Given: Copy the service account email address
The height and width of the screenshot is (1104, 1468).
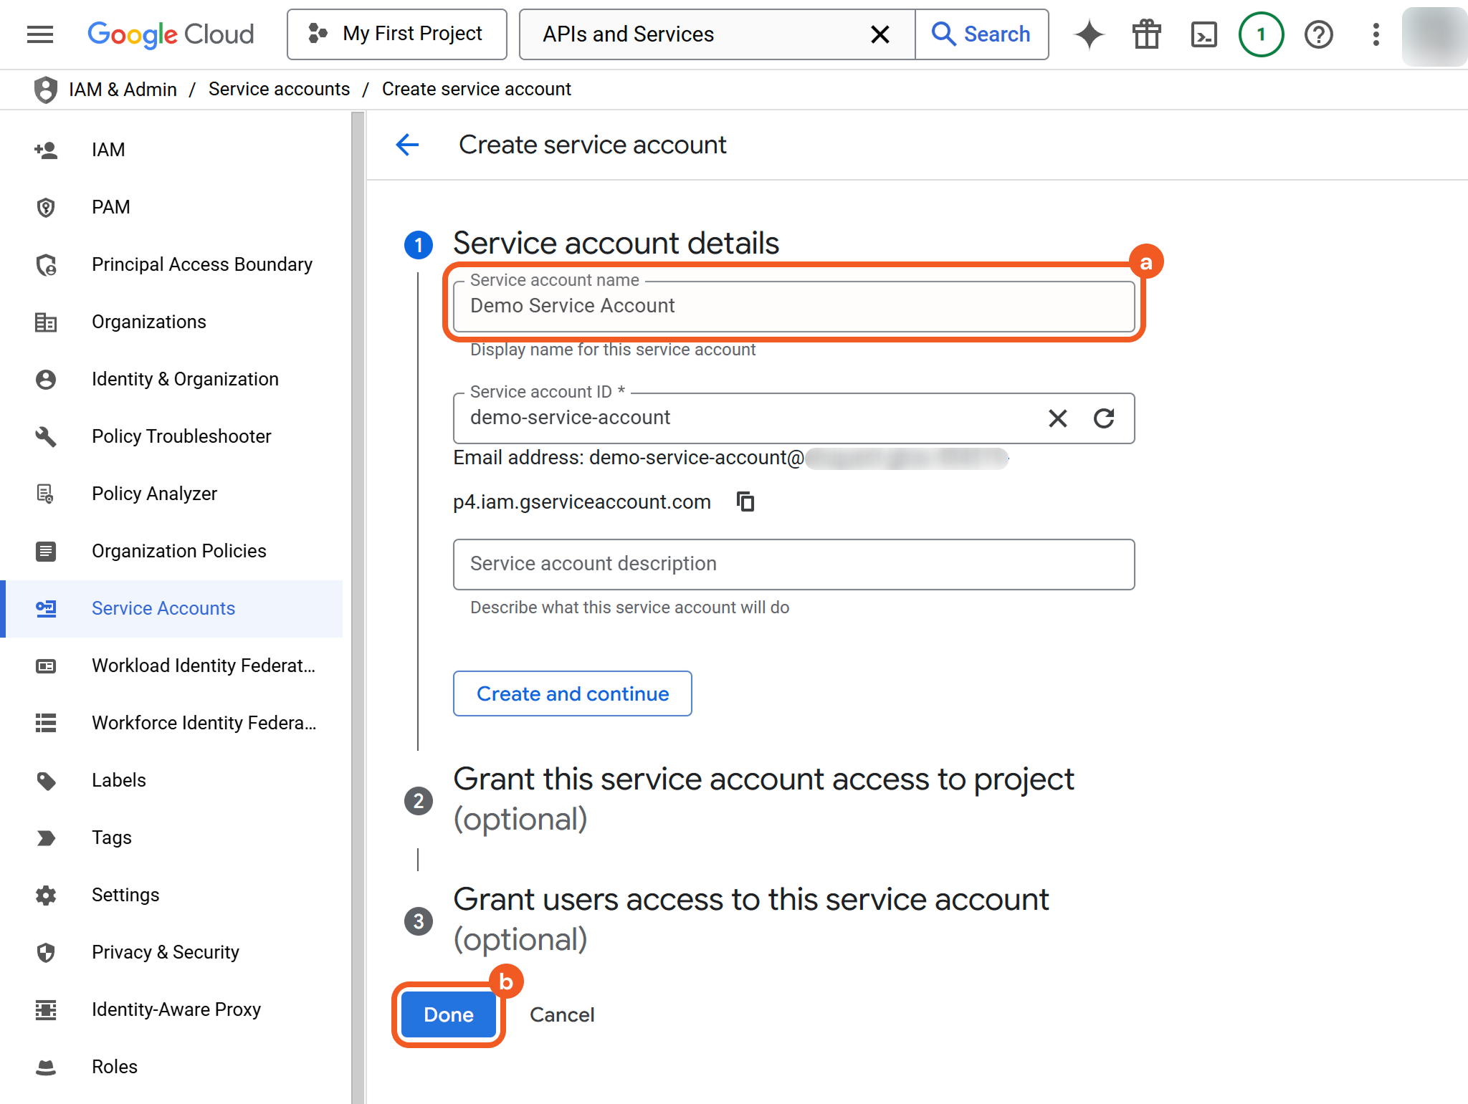Looking at the screenshot, I should 745,501.
